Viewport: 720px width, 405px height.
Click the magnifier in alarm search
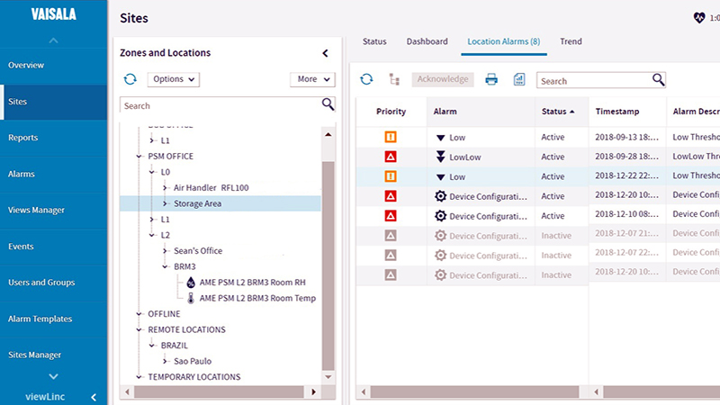(659, 79)
